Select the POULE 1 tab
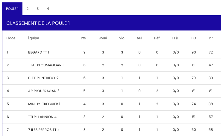The image size is (223, 136). [12, 9]
